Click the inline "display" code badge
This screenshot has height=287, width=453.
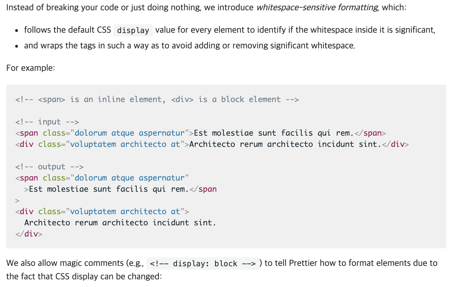click(x=133, y=30)
